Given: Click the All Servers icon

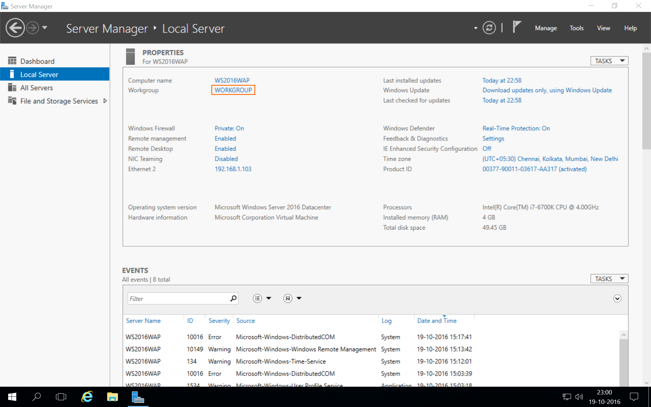Looking at the screenshot, I should pos(12,88).
